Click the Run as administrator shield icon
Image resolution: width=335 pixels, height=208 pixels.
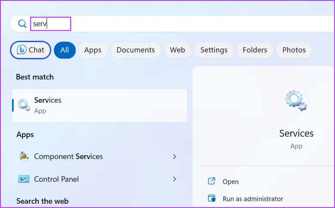[212, 199]
